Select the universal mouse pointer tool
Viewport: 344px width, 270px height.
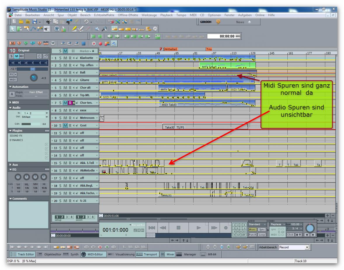coord(13,29)
